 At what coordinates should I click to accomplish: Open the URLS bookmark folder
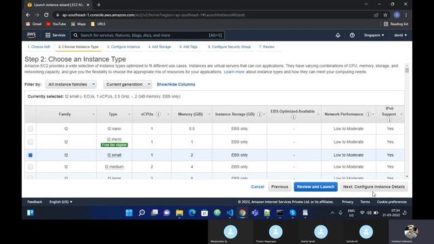(x=98, y=24)
